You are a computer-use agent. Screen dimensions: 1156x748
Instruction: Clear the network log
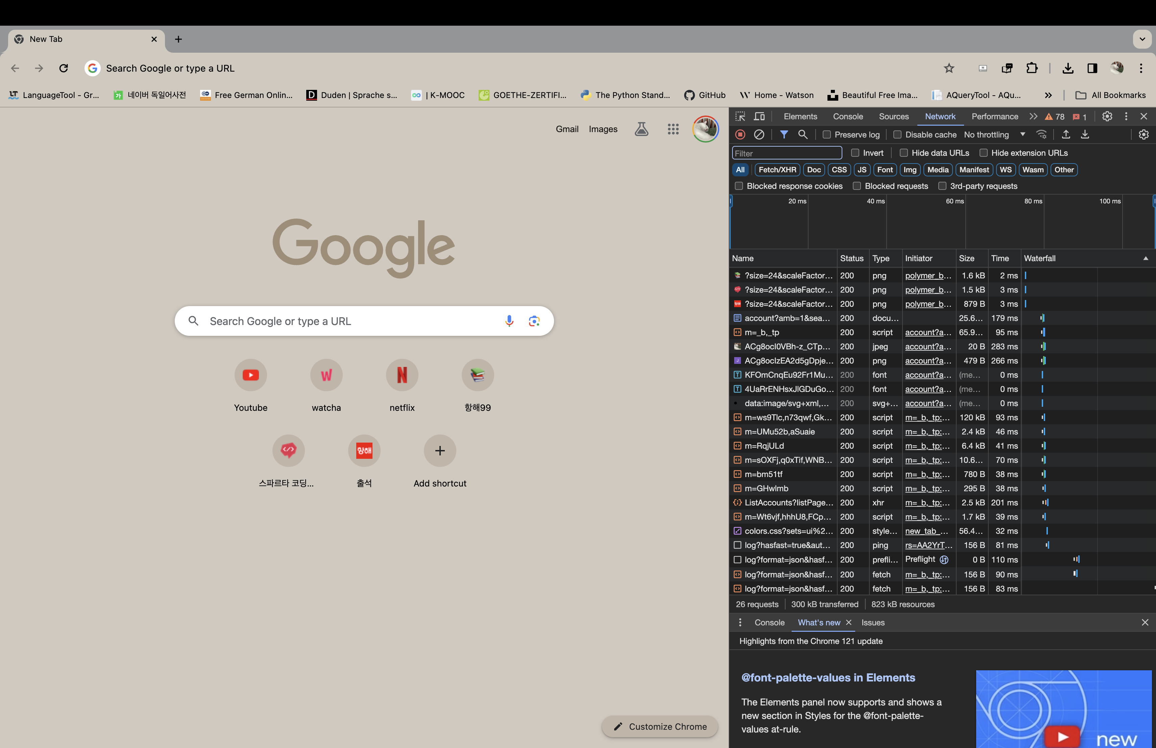[x=759, y=134]
